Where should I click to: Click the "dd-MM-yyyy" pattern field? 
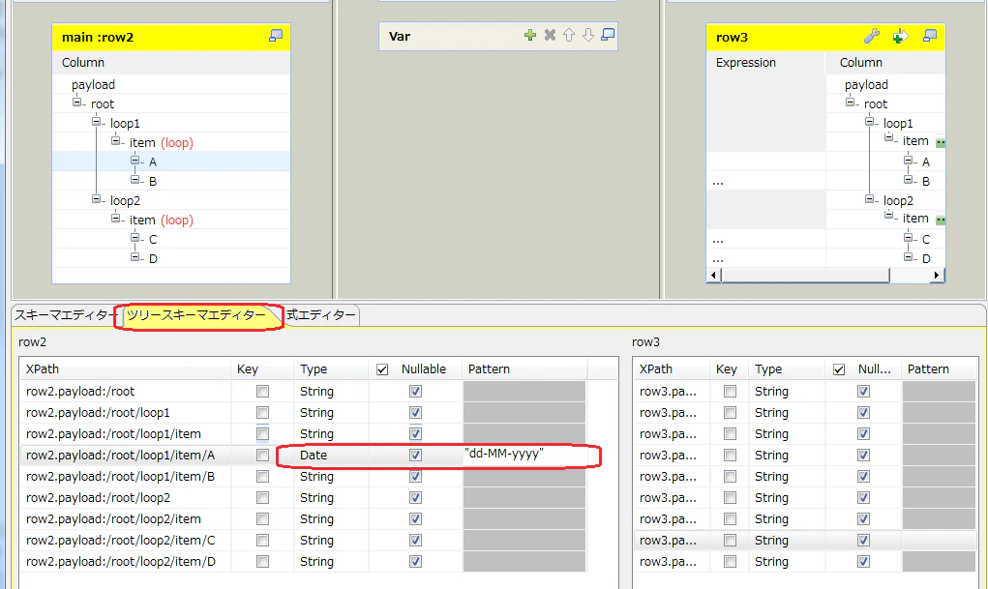pos(524,455)
